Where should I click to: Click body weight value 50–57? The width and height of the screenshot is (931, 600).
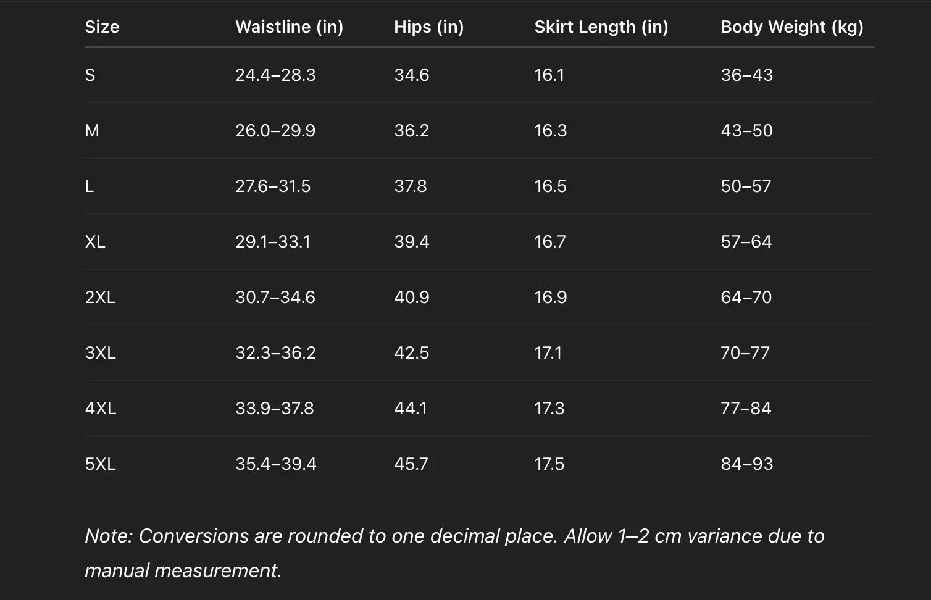(746, 186)
